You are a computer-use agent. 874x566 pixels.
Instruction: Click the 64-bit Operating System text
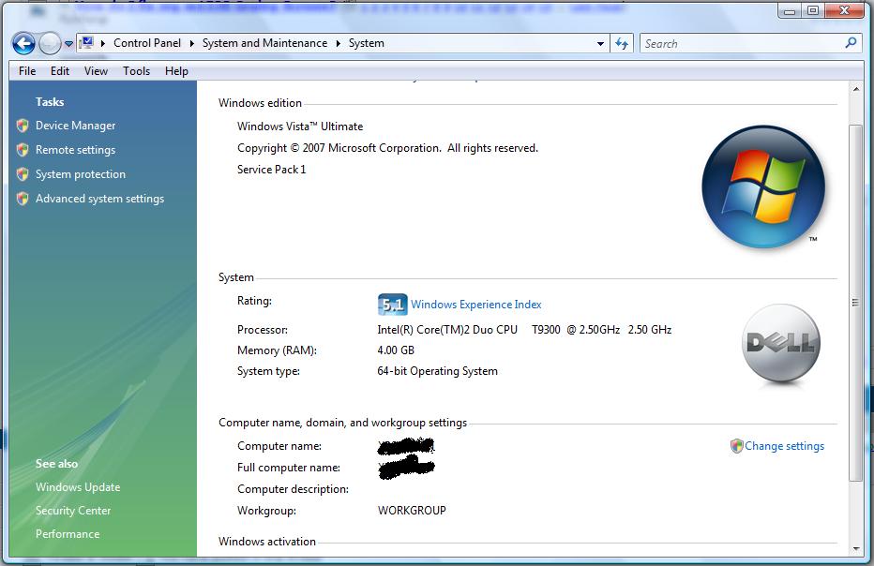coord(438,371)
